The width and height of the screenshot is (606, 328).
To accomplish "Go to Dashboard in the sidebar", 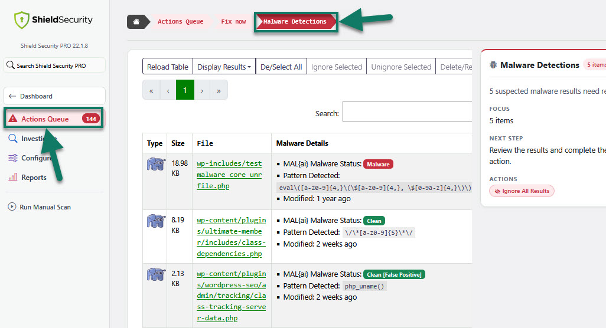I will tap(54, 96).
